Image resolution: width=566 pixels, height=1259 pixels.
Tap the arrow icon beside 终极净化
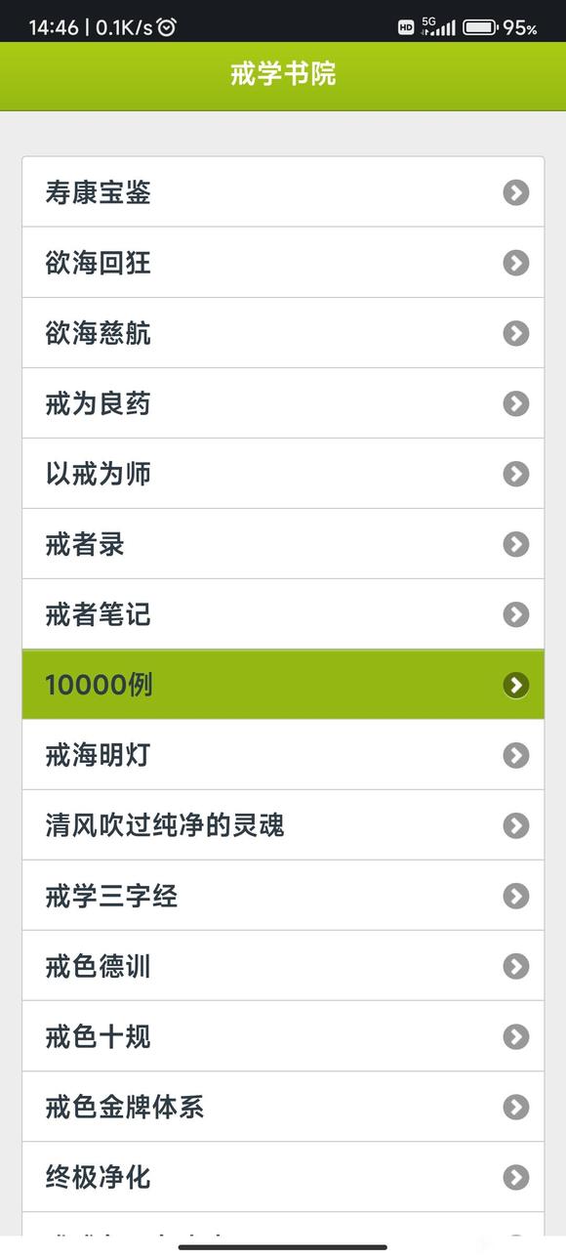click(x=515, y=1178)
